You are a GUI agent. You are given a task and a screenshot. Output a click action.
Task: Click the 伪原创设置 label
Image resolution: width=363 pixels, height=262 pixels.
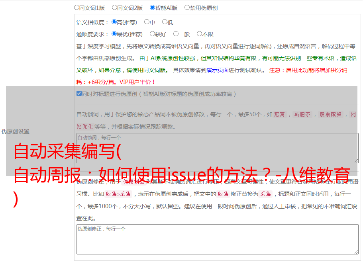click(x=16, y=131)
